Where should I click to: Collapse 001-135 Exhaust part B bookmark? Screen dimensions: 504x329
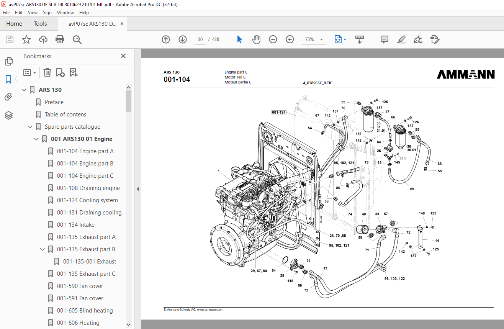tap(43, 249)
